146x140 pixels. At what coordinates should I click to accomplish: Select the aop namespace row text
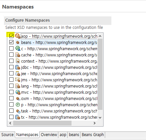[59, 36]
